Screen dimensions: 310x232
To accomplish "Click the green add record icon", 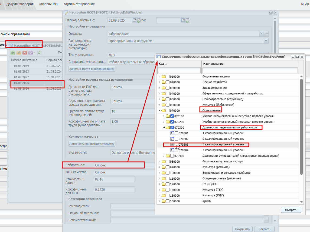I will click(13, 53).
